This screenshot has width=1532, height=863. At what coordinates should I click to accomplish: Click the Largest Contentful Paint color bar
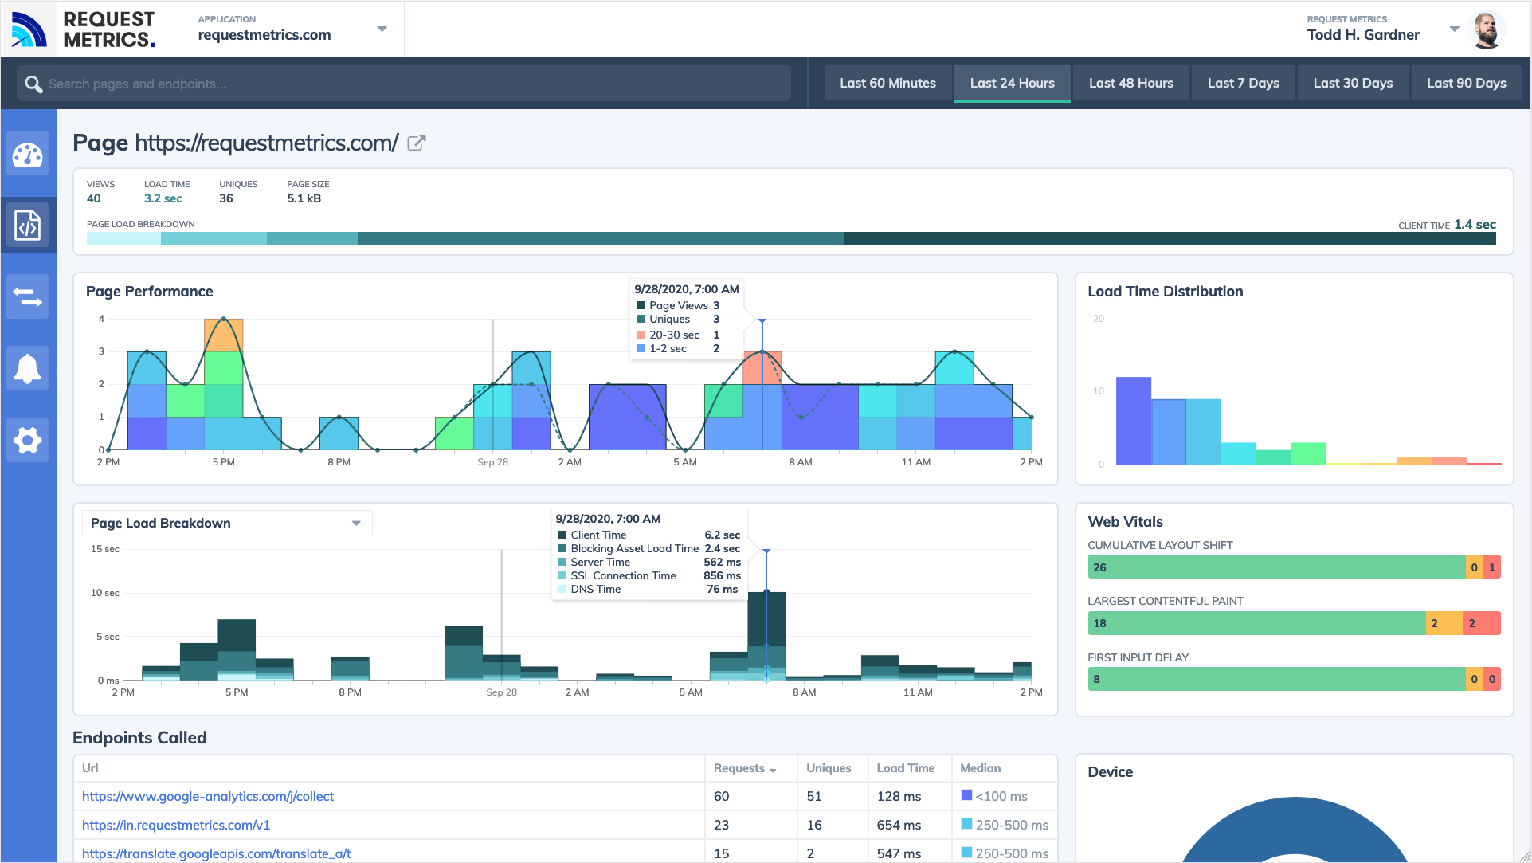1275,622
